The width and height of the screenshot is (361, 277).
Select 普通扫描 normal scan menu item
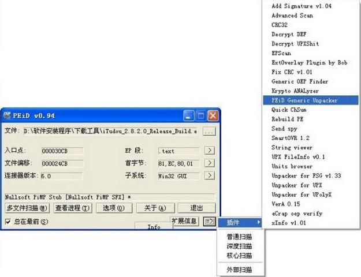tap(240, 237)
